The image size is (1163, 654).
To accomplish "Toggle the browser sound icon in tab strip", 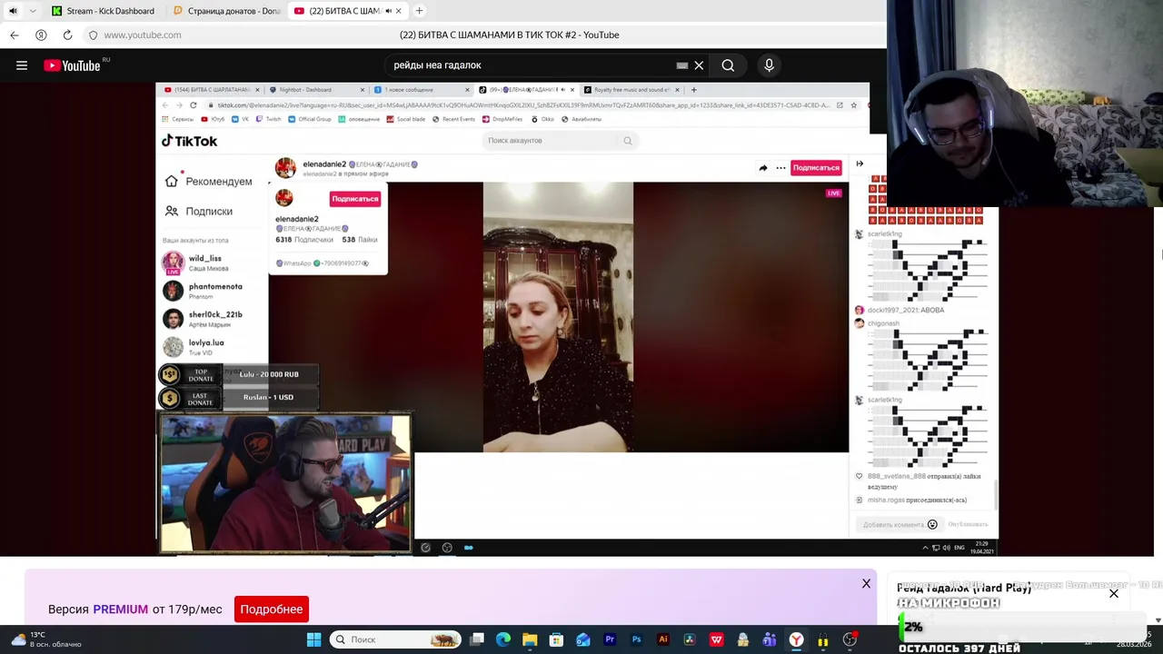I will coord(13,11).
